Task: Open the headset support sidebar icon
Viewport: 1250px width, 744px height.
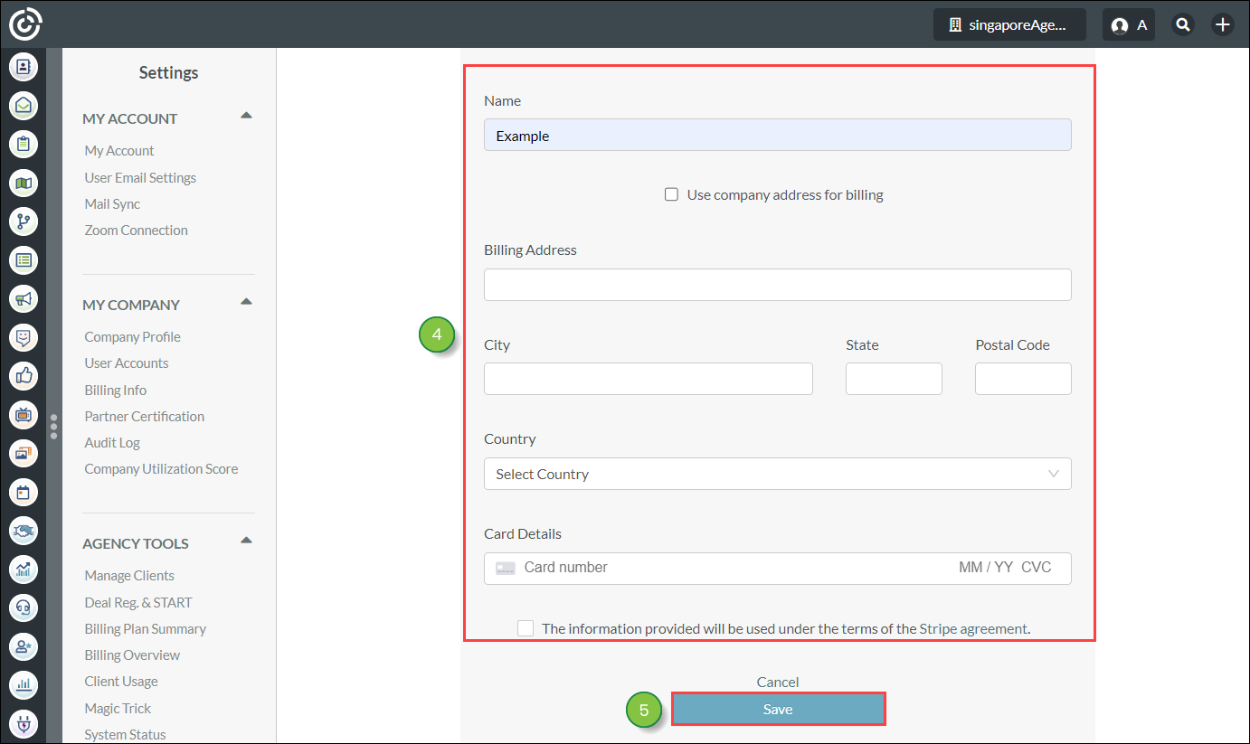Action: [24, 607]
